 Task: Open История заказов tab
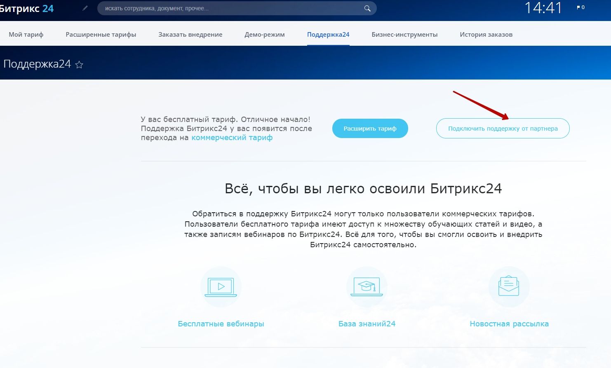pos(486,35)
